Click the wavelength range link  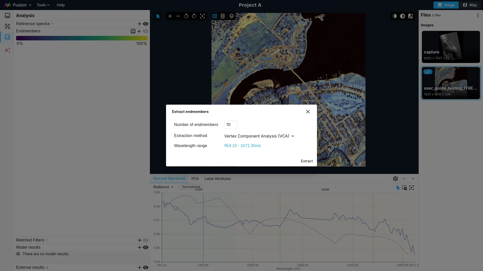(x=243, y=146)
